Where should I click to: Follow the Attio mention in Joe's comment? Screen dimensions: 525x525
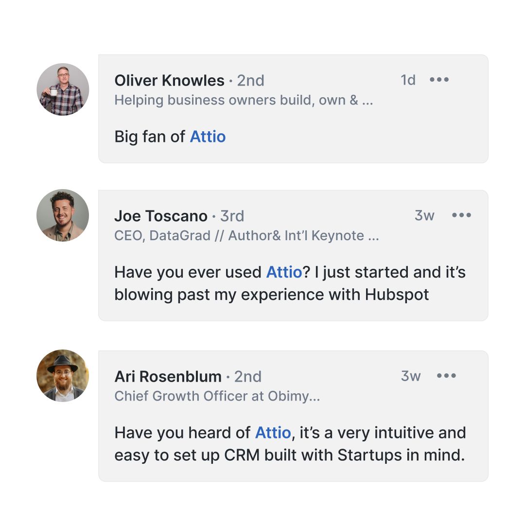coord(284,272)
